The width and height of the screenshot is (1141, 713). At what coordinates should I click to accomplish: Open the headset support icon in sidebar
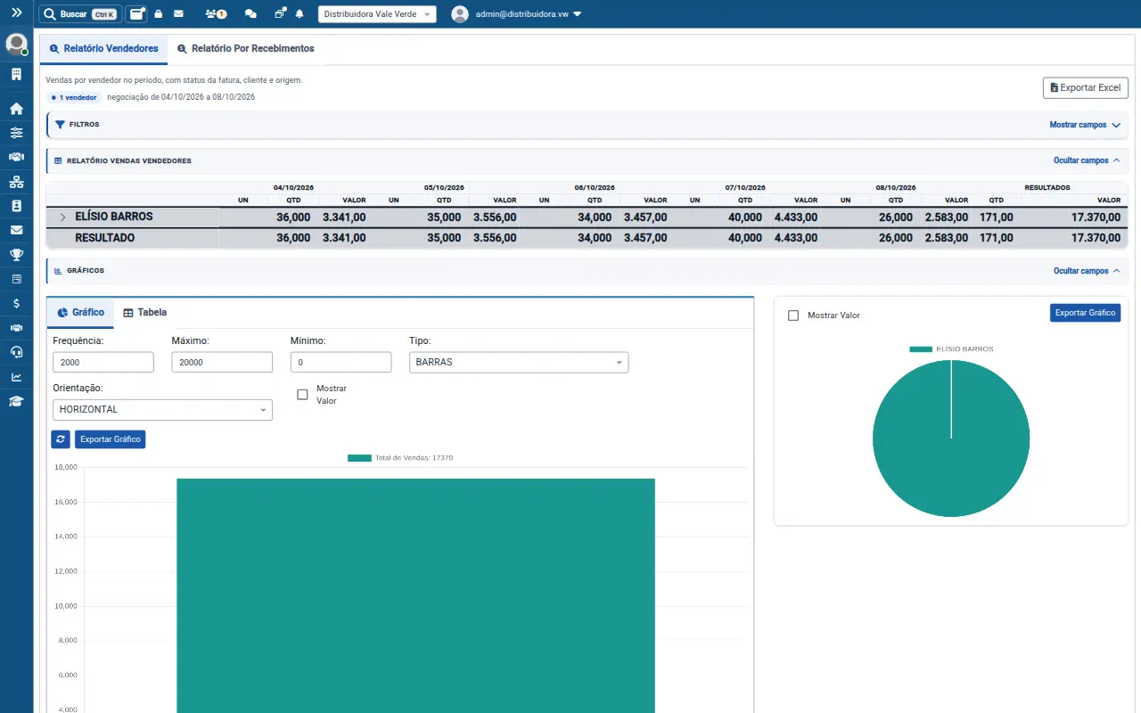(x=16, y=352)
